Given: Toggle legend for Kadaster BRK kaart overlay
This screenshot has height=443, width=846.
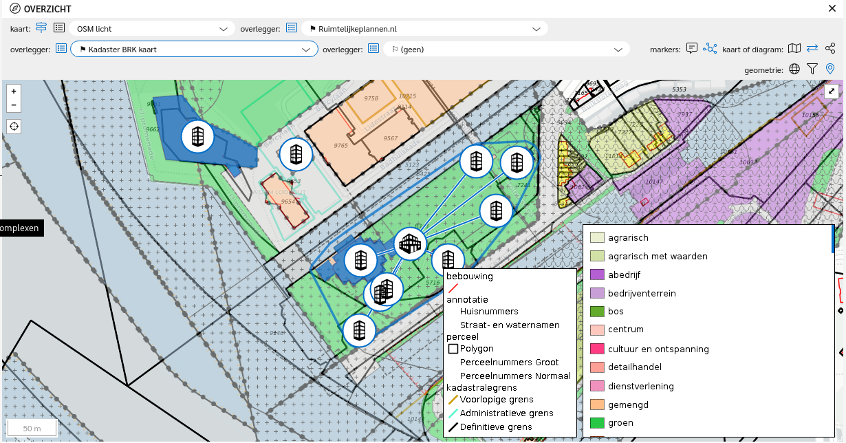Looking at the screenshot, I should pos(61,49).
